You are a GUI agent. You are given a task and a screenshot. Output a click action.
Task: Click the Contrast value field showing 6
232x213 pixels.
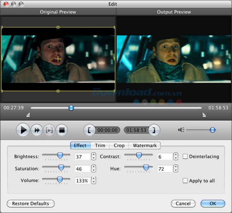click(x=165, y=157)
